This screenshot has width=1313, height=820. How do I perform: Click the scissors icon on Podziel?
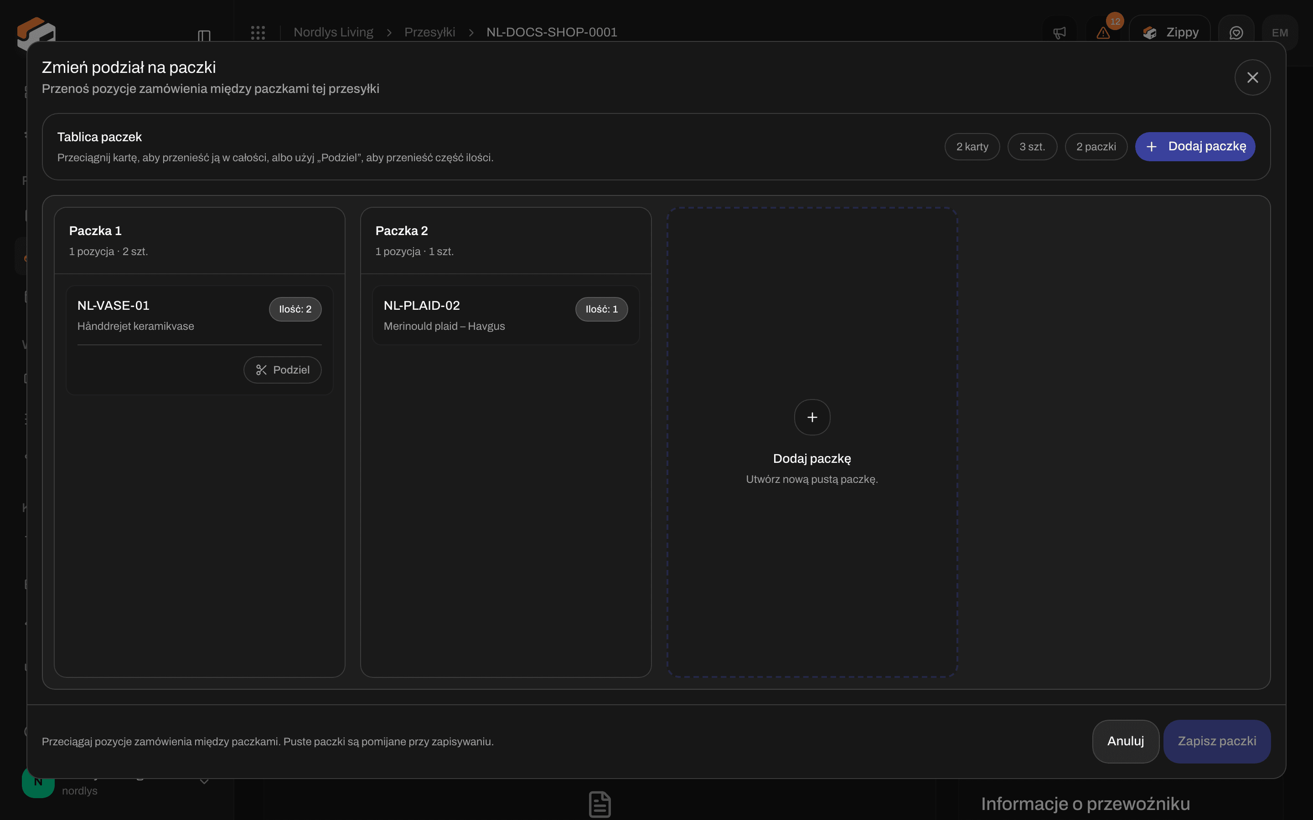click(261, 370)
